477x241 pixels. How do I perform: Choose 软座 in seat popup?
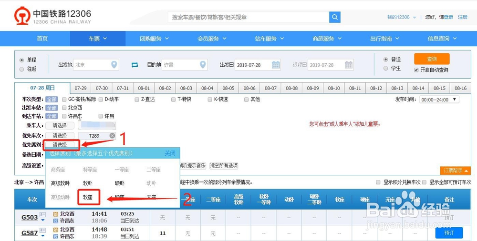(x=88, y=197)
